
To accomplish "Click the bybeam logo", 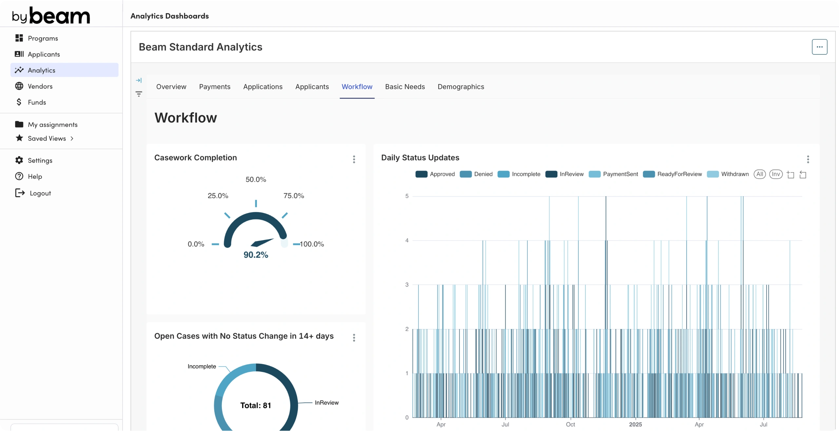I will point(51,15).
